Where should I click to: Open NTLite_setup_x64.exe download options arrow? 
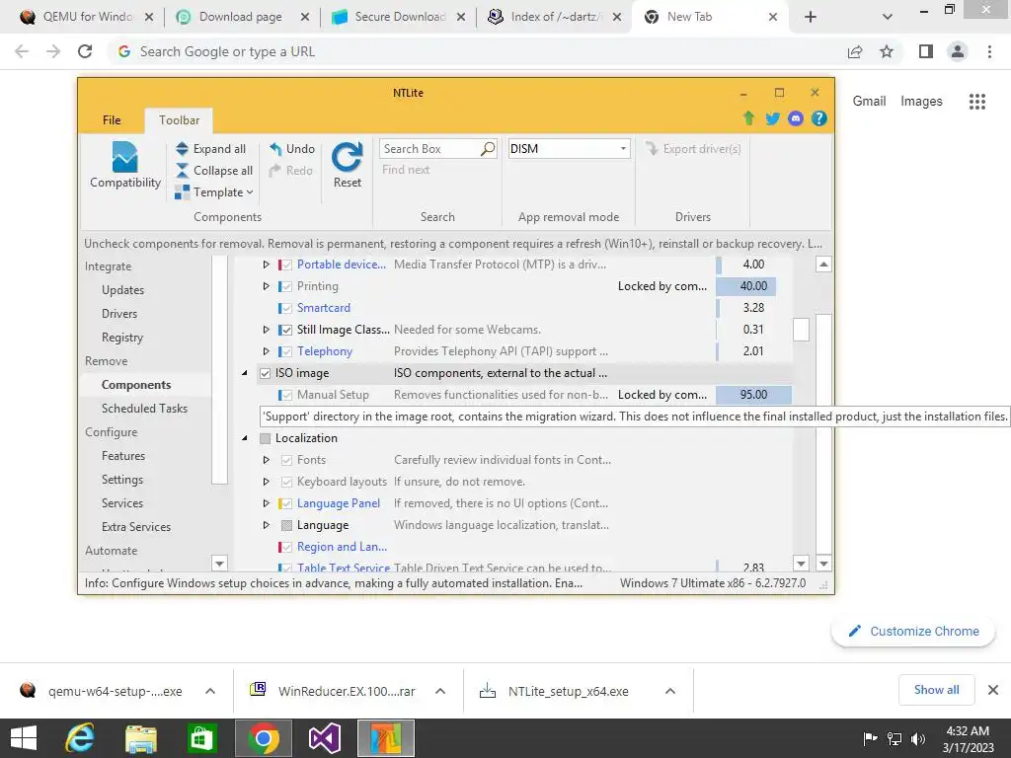[670, 692]
